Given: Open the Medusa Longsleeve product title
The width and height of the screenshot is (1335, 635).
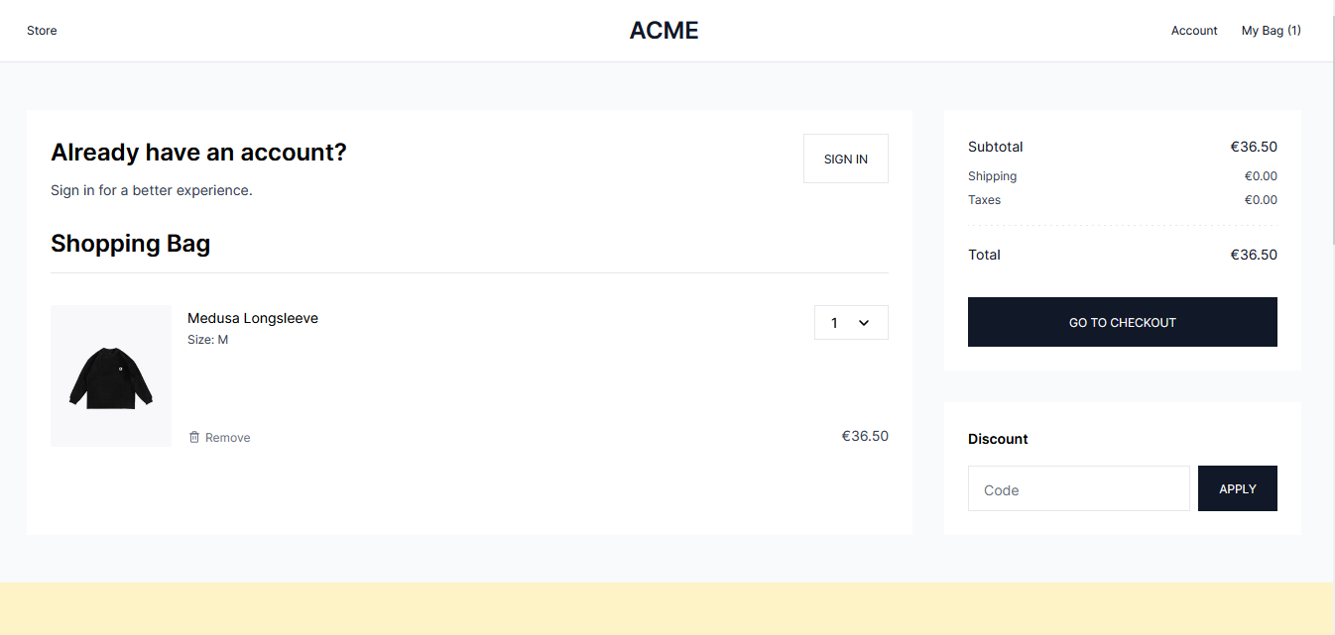Looking at the screenshot, I should (253, 318).
